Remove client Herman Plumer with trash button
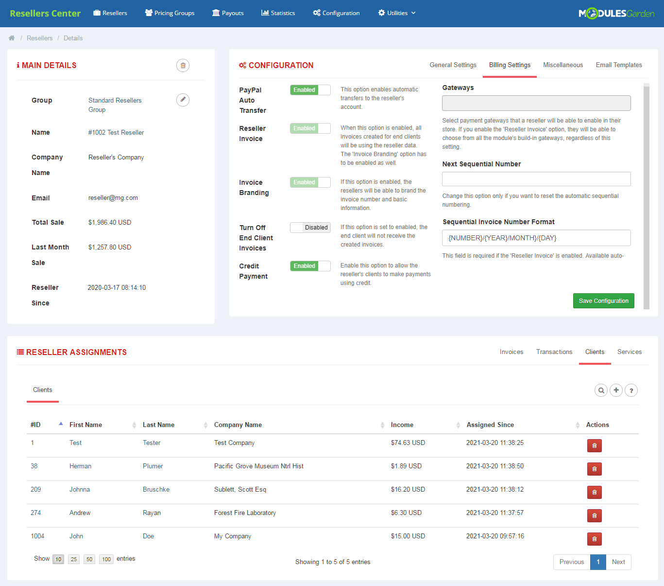This screenshot has height=586, width=664. click(595, 469)
